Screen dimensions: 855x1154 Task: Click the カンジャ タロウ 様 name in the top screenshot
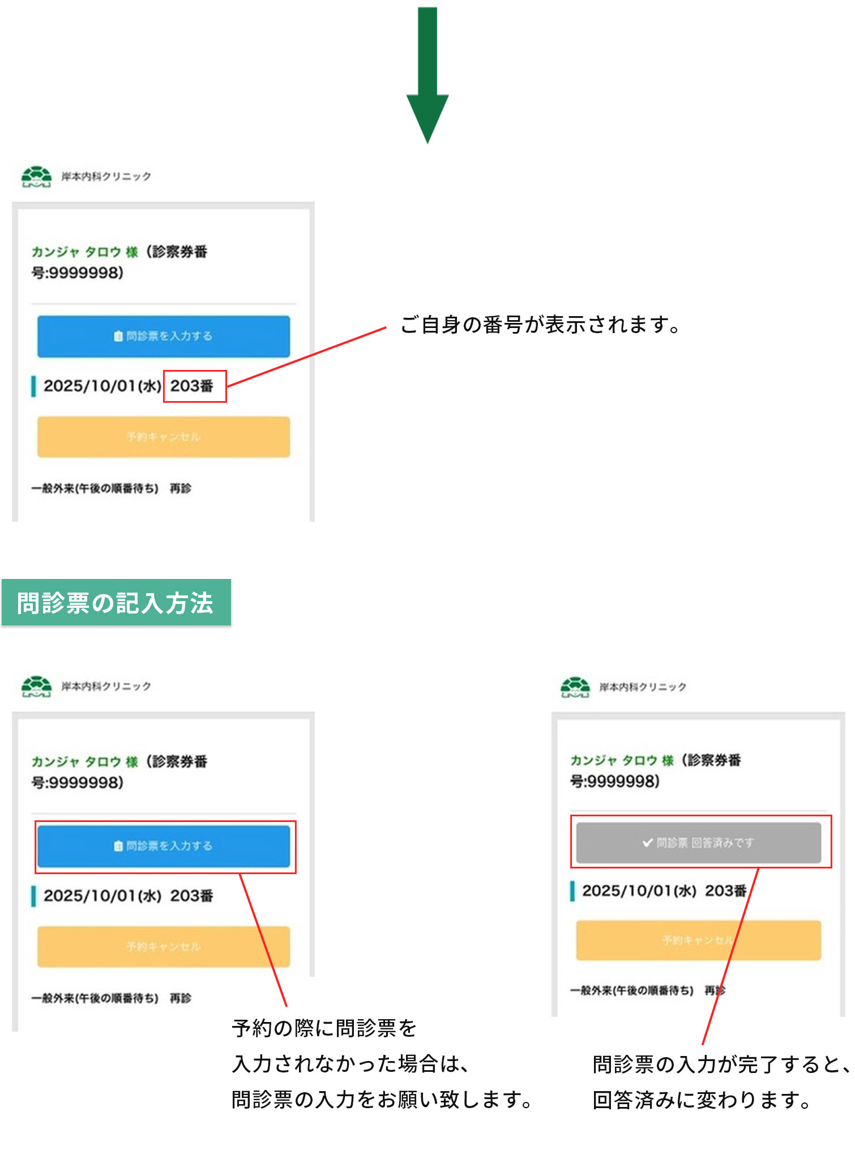85,252
